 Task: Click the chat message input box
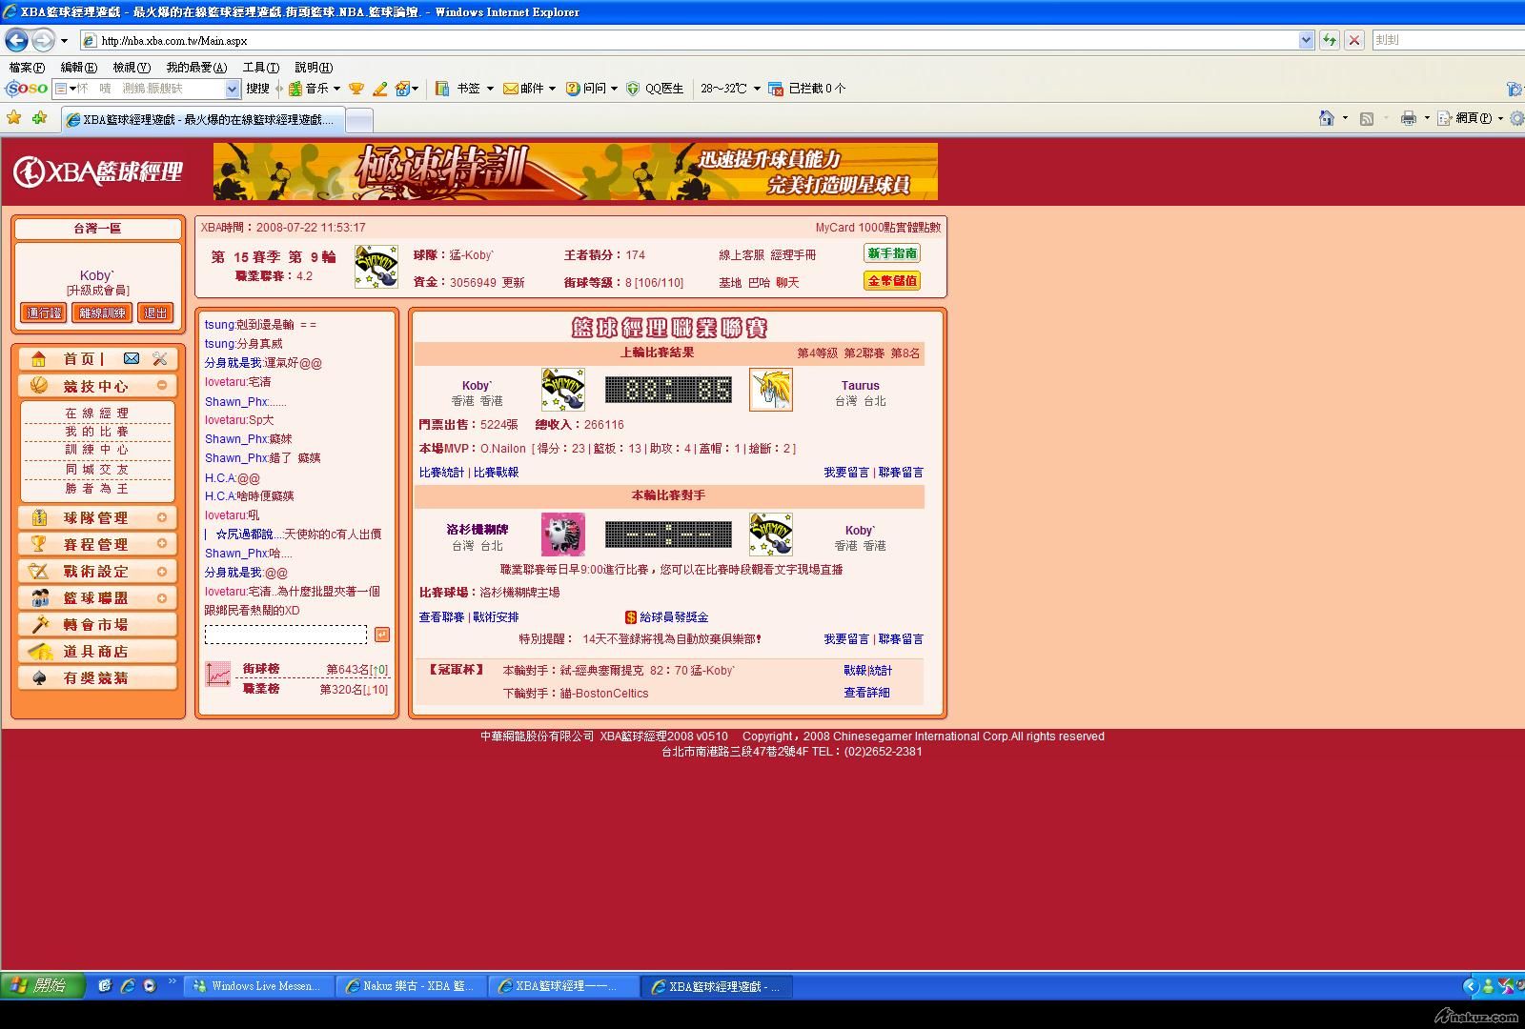[286, 635]
